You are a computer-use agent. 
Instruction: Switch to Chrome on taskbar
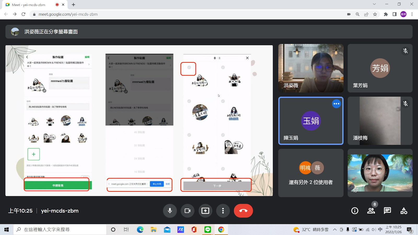click(221, 230)
